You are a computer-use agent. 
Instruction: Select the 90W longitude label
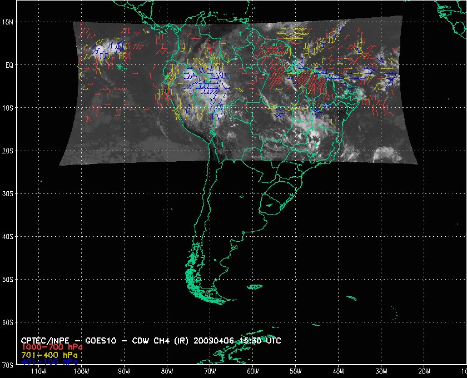[124, 371]
